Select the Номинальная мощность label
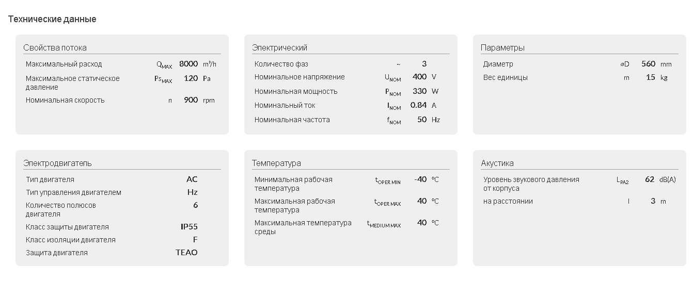This screenshot has height=281, width=693. click(296, 91)
